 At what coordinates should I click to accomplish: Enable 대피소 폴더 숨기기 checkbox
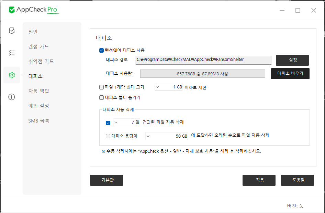point(102,97)
